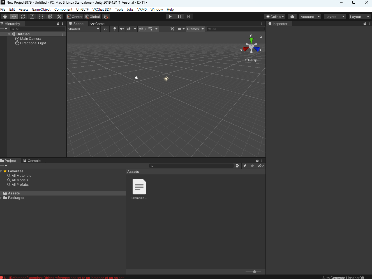Toggle hidden packages visibility in Project
Viewport: 372px width, 279px height.
261,166
